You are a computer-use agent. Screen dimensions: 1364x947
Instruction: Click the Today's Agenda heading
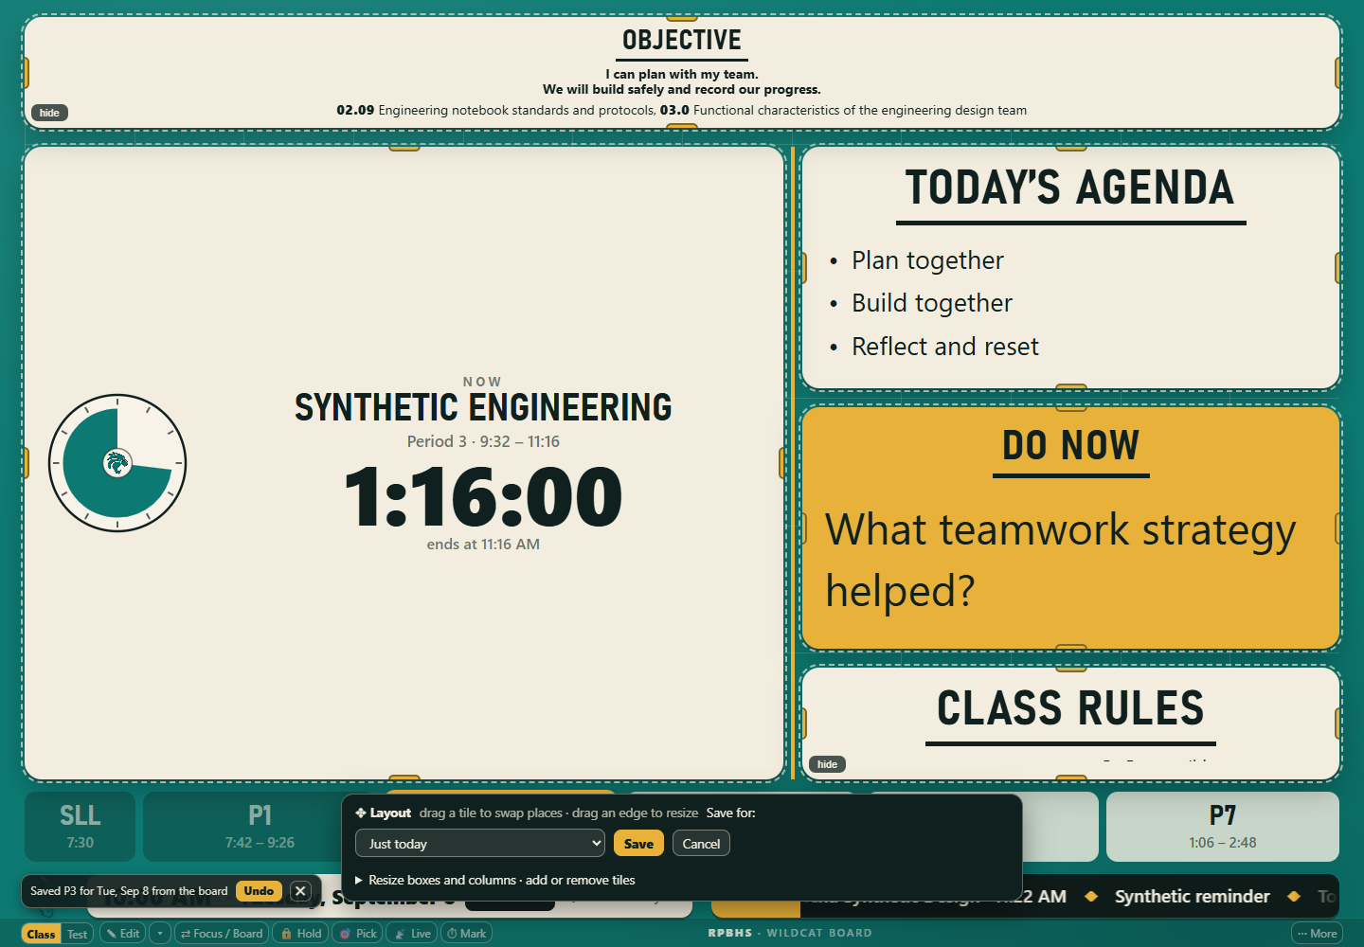pyautogui.click(x=1070, y=188)
